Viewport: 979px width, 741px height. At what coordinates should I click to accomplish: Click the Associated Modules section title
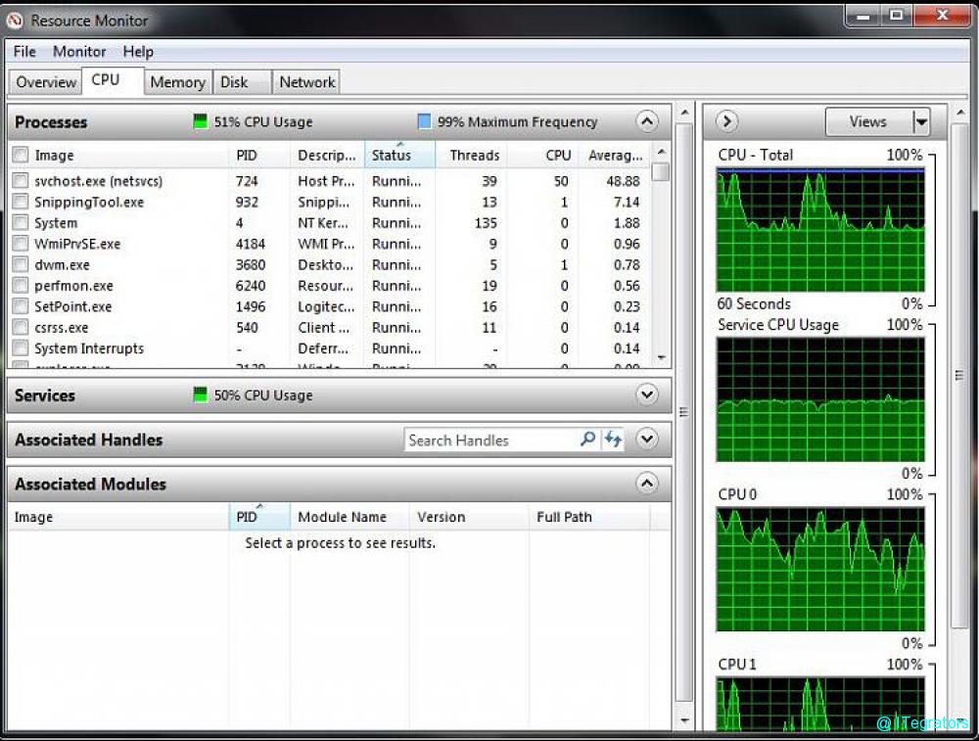pos(90,484)
